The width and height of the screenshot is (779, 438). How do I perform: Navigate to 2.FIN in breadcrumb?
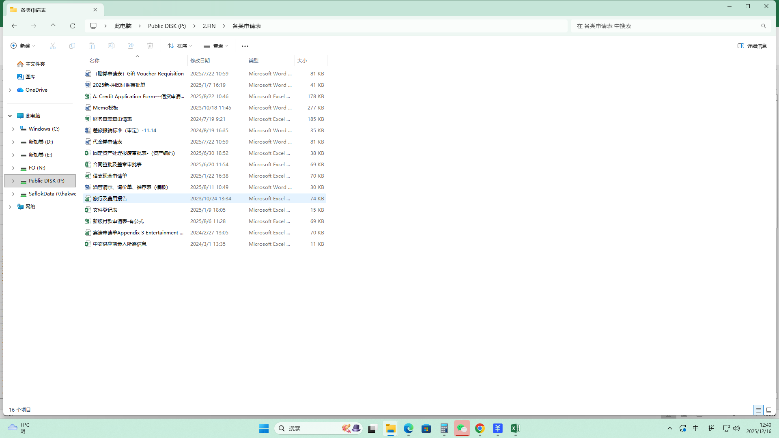click(209, 26)
